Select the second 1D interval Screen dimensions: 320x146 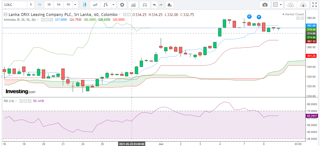[68, 5]
